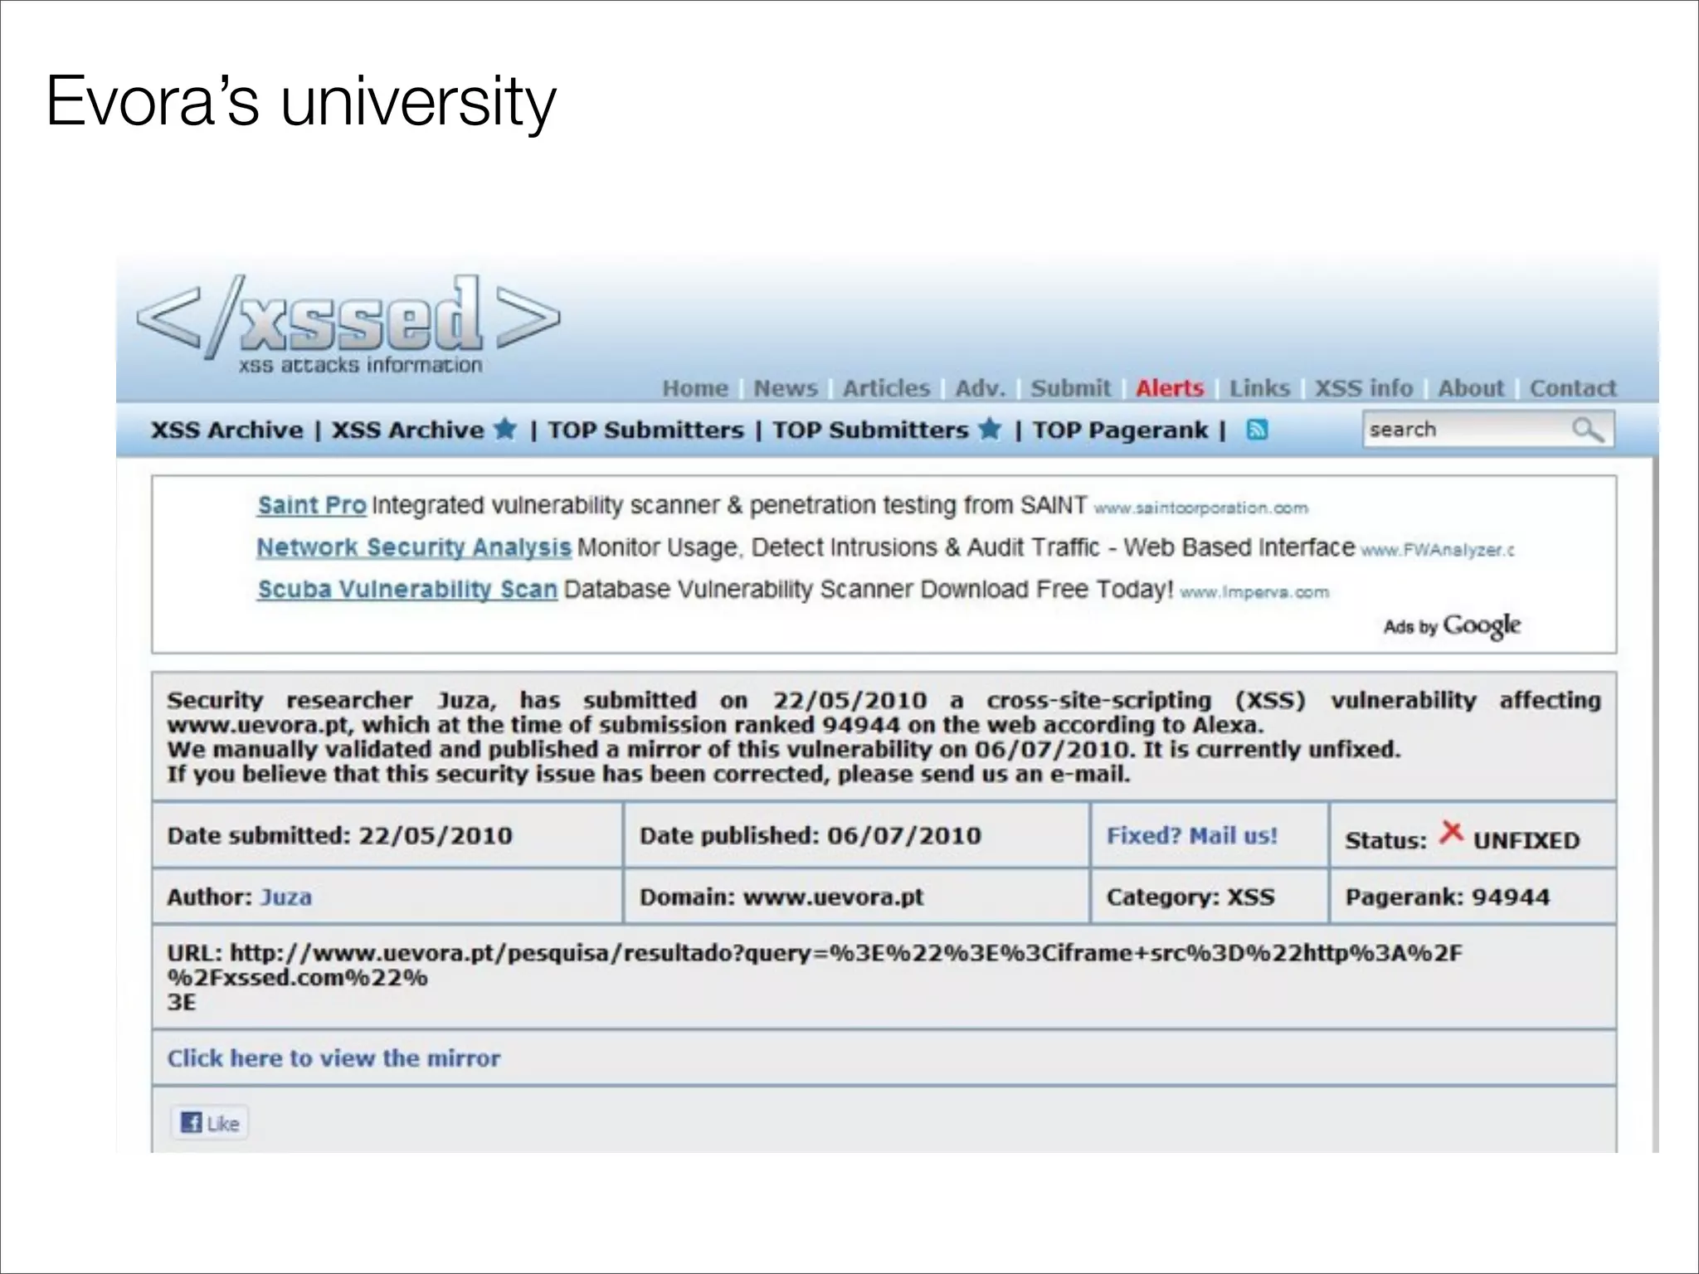The image size is (1699, 1274).
Task: Click the Evora's university slide title
Action: click(x=300, y=101)
